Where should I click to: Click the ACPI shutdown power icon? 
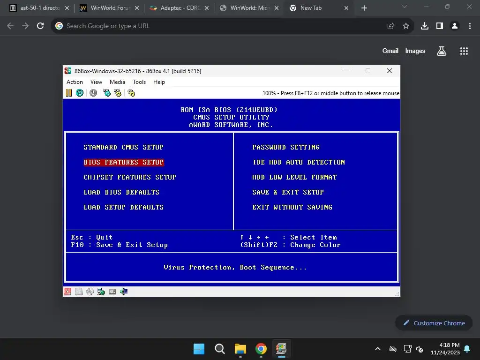pos(93,93)
